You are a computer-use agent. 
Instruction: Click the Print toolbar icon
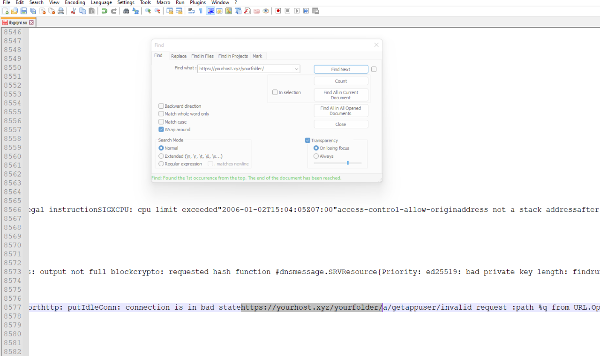(61, 11)
